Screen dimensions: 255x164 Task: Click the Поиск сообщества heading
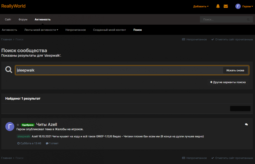click(24, 50)
